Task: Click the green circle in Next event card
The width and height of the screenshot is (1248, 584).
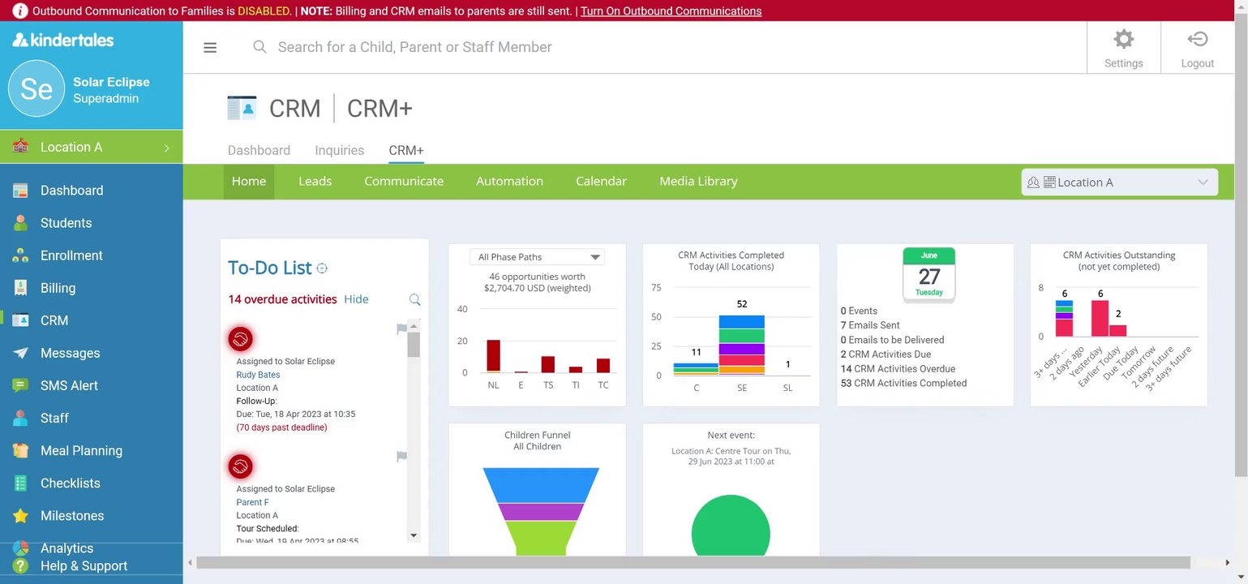Action: pos(731,526)
